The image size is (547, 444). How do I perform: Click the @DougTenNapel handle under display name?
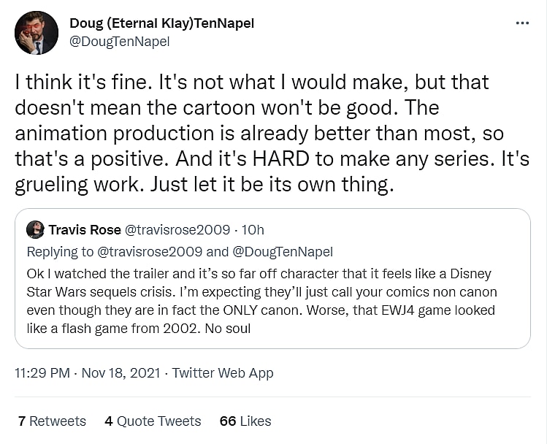pyautogui.click(x=120, y=42)
